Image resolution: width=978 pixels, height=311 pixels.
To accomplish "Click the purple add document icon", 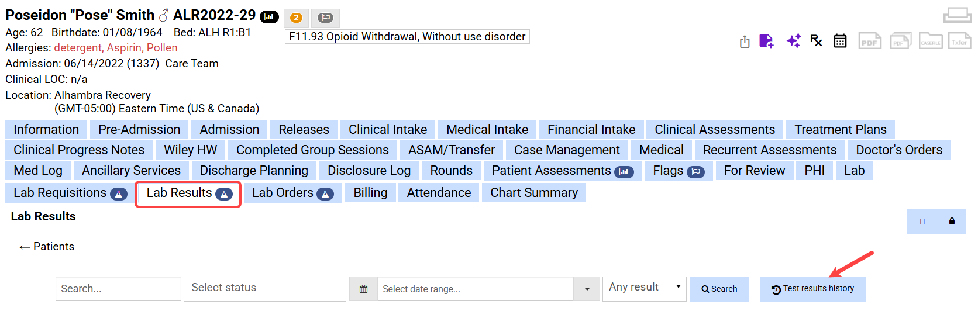I will click(x=766, y=41).
